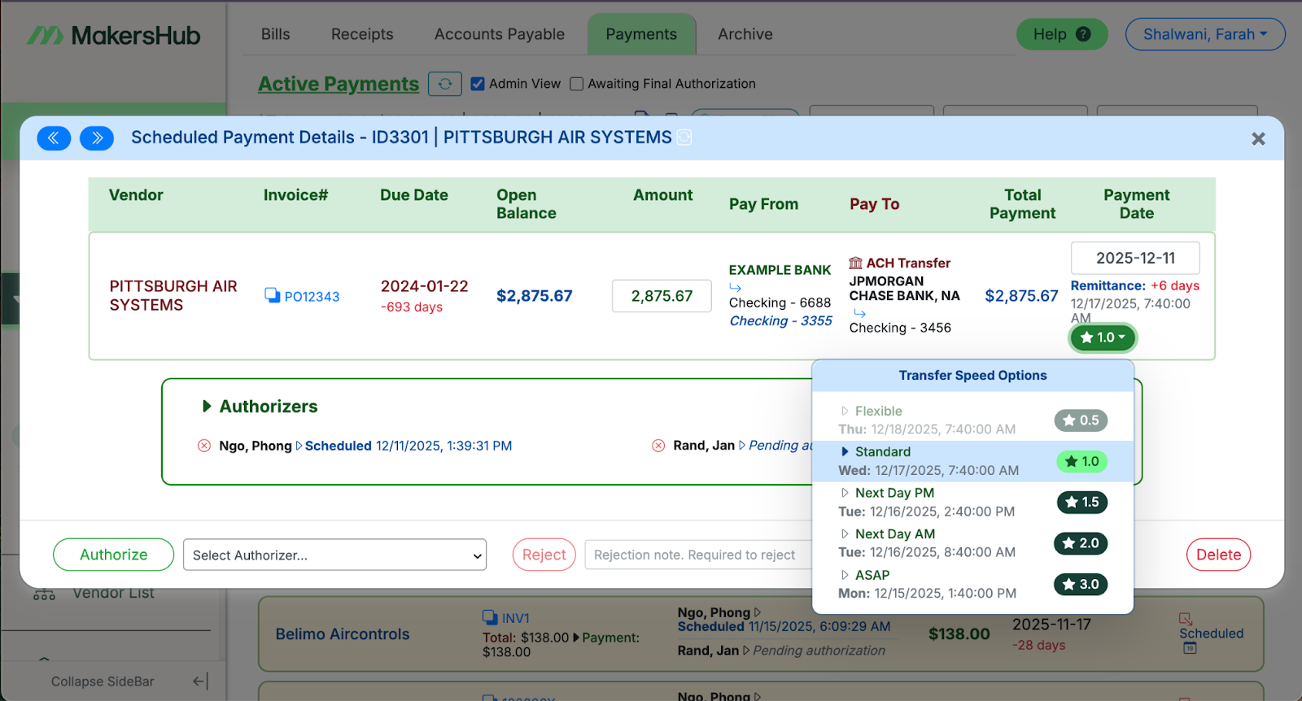Click the Scheduled status icon in Belimo row

tap(1186, 619)
